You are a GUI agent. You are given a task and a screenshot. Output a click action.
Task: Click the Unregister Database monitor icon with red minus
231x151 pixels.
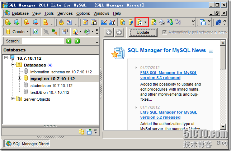36,22
